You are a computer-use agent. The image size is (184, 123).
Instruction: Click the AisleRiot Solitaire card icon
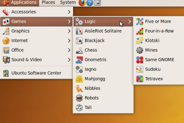(x=79, y=31)
